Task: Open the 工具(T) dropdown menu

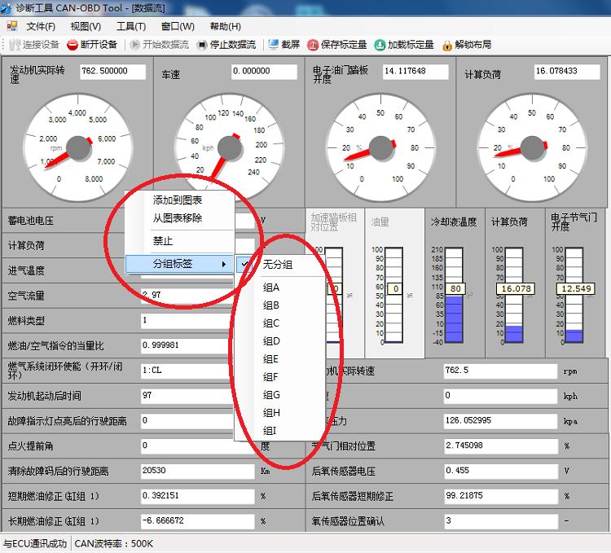Action: 130,26
